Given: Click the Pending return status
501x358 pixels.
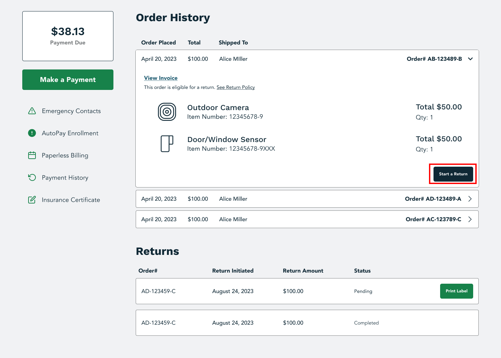Looking at the screenshot, I should click(x=363, y=291).
